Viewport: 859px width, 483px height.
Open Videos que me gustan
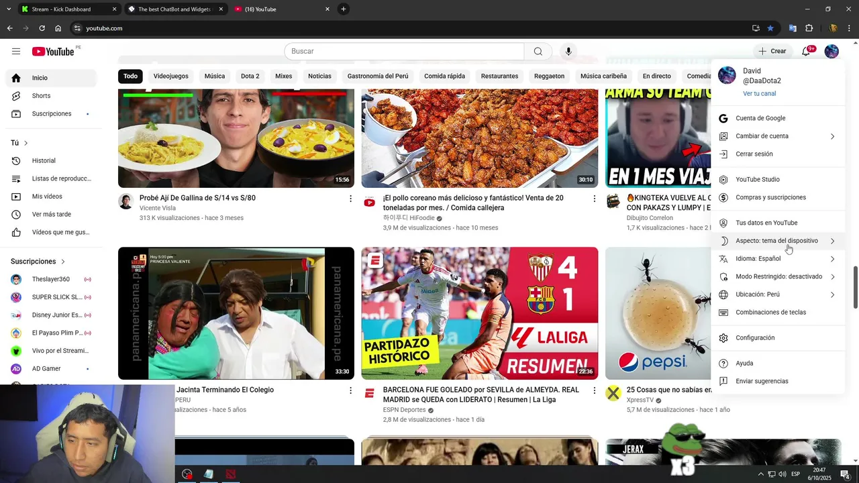[51, 232]
